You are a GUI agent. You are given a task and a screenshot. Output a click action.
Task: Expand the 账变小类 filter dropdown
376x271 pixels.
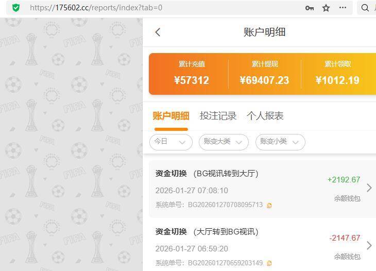(x=280, y=142)
